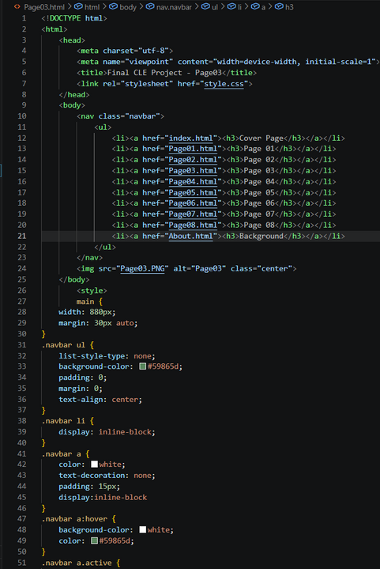Open the style.css link
Viewport: 380px width, 569px height.
pyautogui.click(x=224, y=84)
